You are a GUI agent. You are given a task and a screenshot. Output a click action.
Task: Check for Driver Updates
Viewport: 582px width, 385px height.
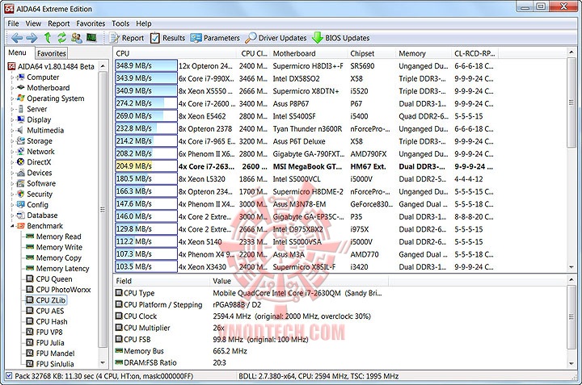[x=276, y=38]
